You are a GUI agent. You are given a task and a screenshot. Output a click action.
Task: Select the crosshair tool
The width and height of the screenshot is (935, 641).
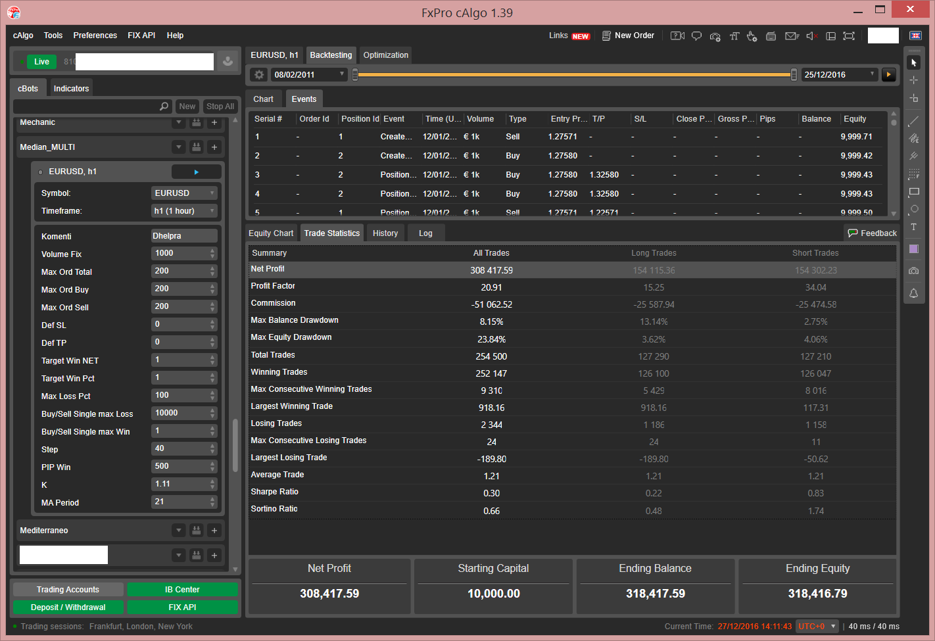pyautogui.click(x=913, y=80)
